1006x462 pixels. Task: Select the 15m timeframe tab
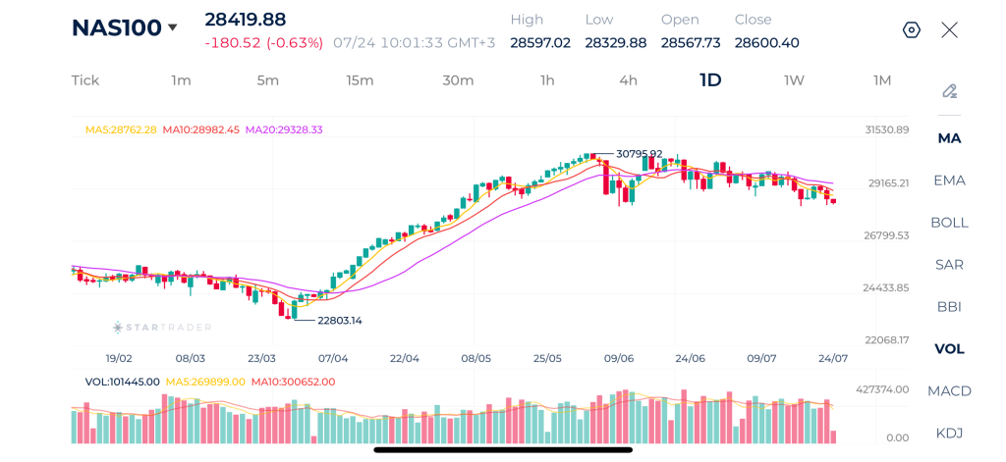pyautogui.click(x=360, y=80)
